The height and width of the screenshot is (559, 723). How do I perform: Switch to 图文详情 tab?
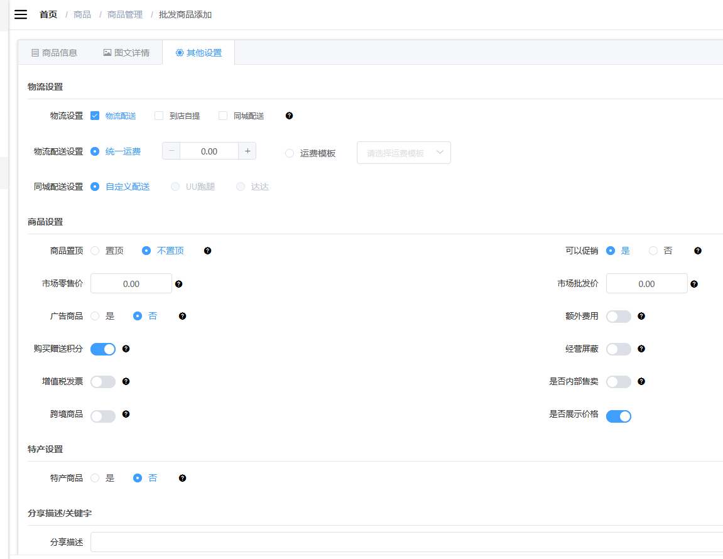coord(126,53)
